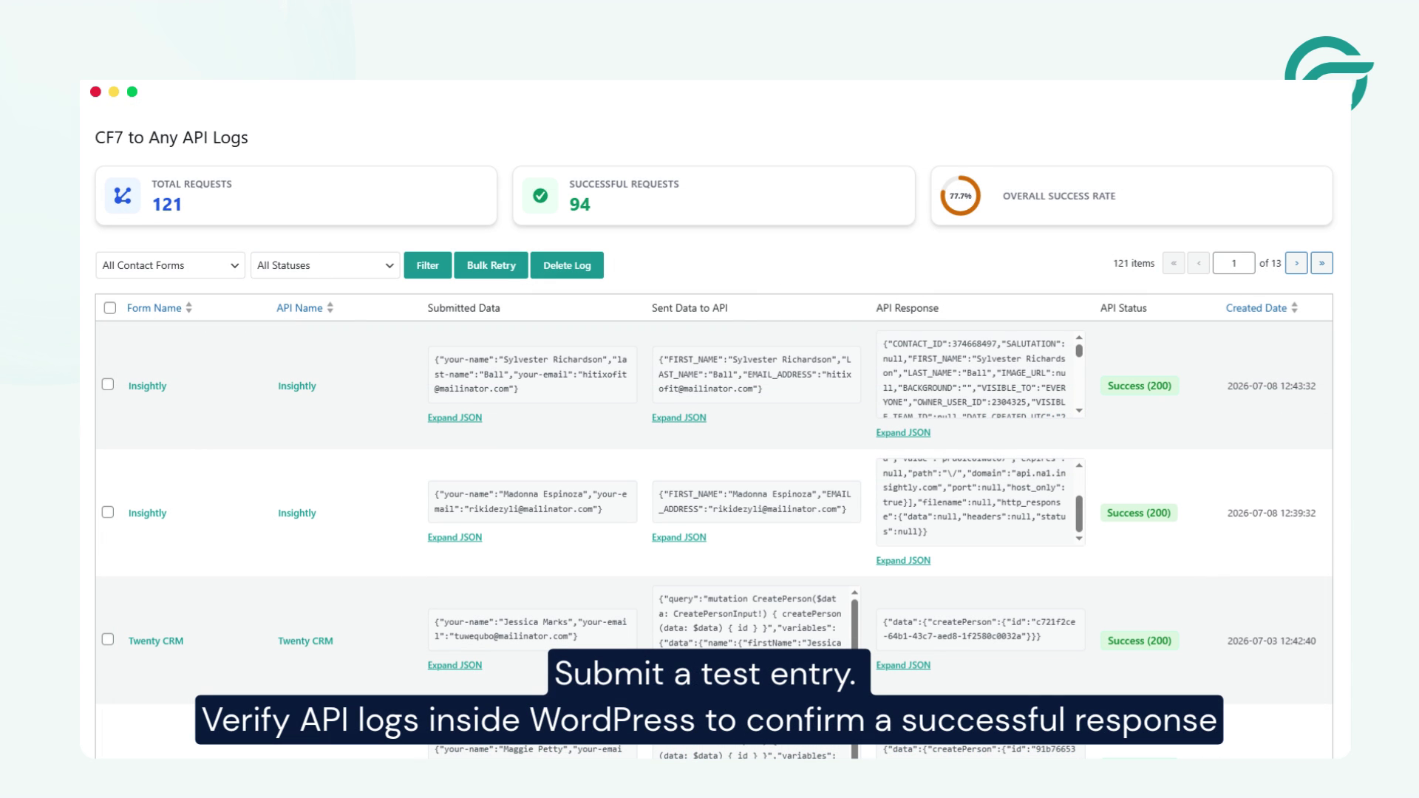Click Success (200) badge in Twenty CRM row
1419x798 pixels.
[1139, 641]
